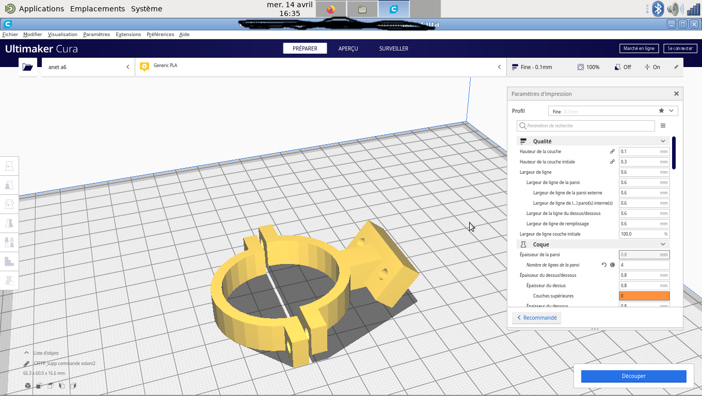Switch to the APERÇU tab
Image resolution: width=702 pixels, height=396 pixels.
(348, 48)
